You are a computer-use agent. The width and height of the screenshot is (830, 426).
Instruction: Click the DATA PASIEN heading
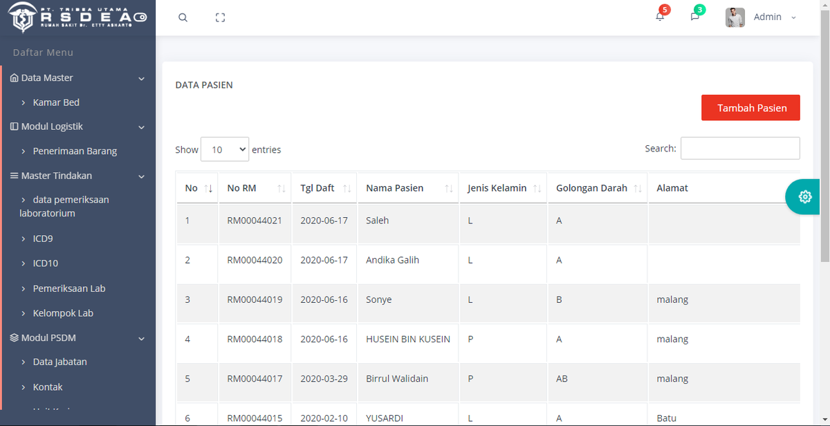[x=204, y=85]
